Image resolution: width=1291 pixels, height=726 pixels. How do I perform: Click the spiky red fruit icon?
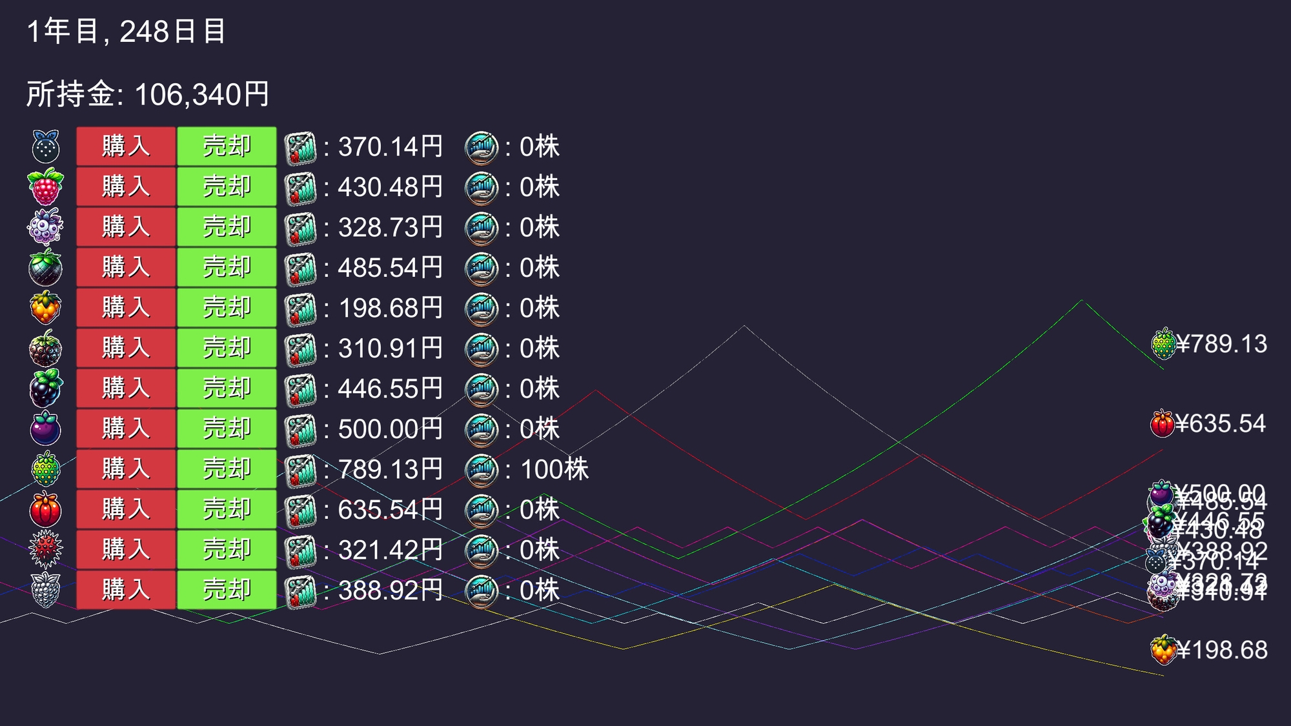[x=45, y=549]
